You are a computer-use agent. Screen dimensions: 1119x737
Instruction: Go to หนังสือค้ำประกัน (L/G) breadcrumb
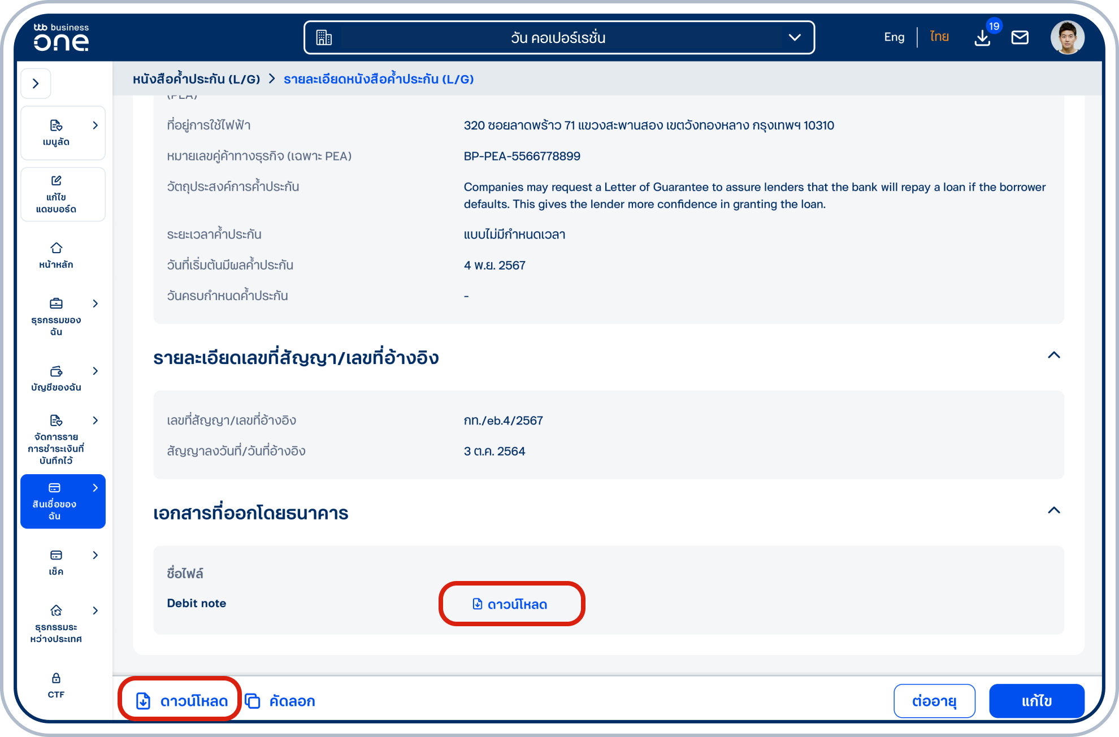click(x=196, y=79)
